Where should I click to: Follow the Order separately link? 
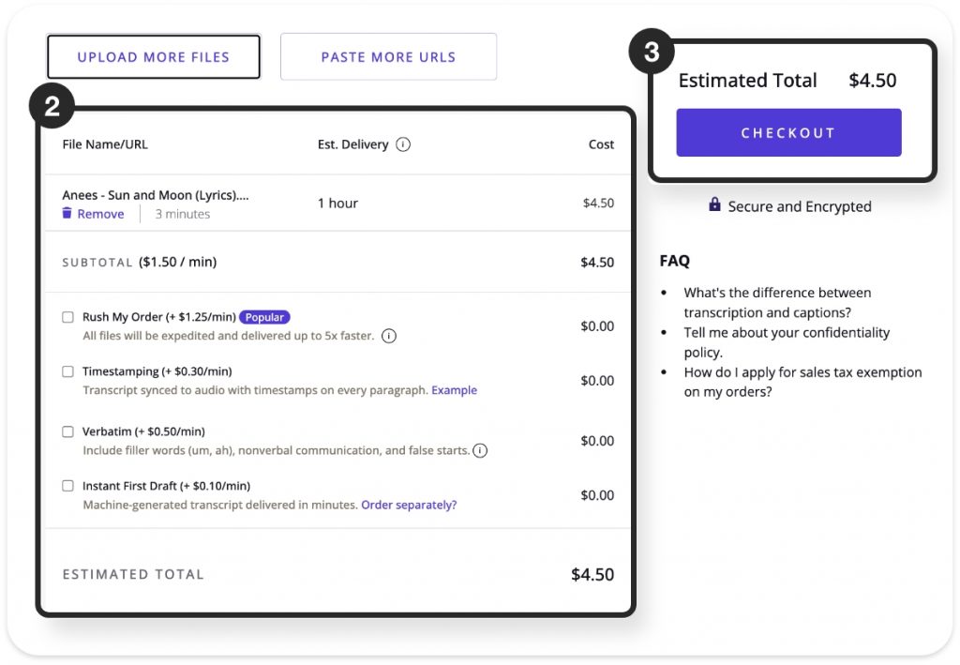point(409,505)
